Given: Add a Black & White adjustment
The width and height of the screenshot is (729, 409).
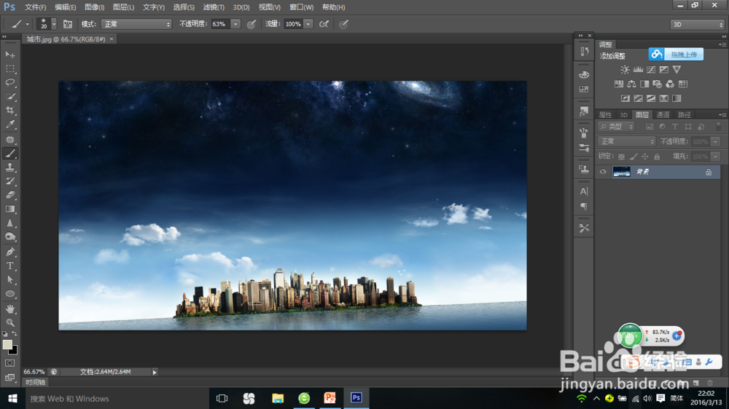Looking at the screenshot, I should [644, 84].
